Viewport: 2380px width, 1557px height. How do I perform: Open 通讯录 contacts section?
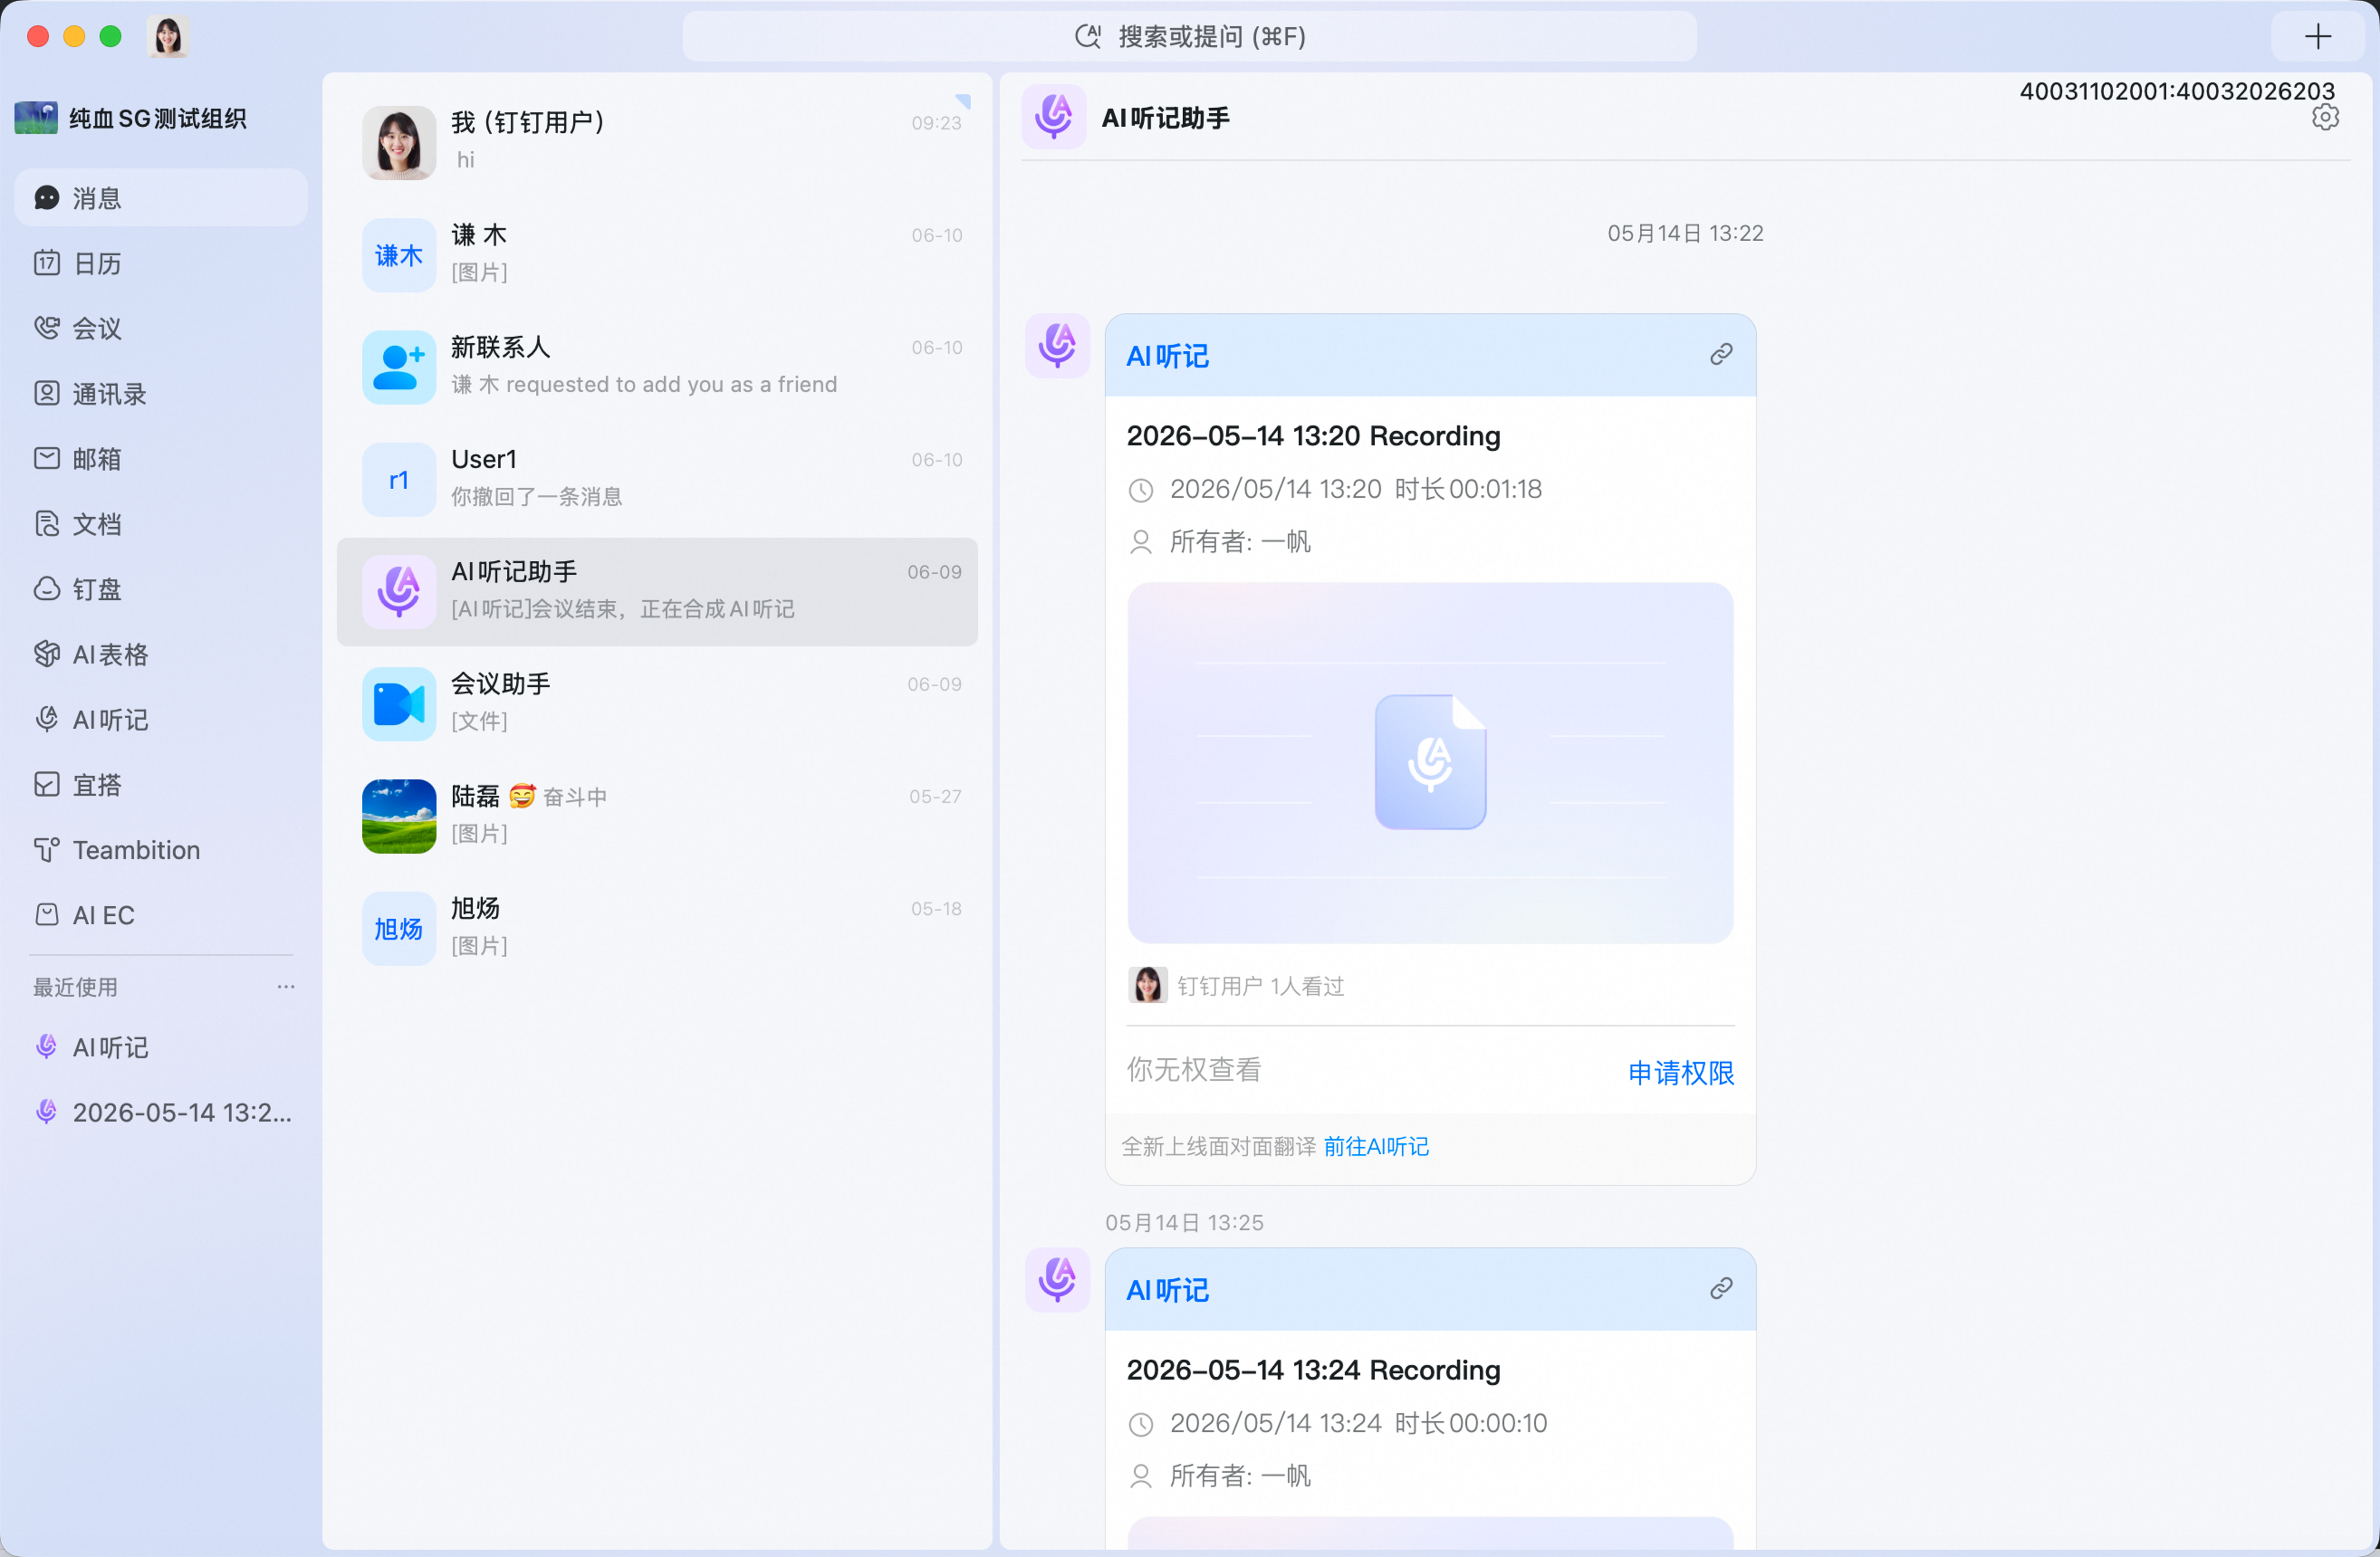coord(161,394)
